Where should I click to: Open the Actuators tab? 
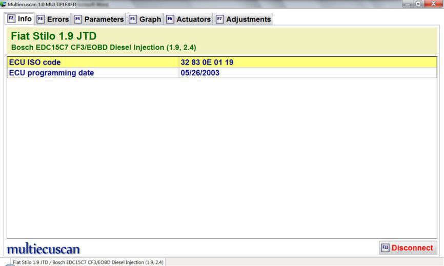point(188,19)
